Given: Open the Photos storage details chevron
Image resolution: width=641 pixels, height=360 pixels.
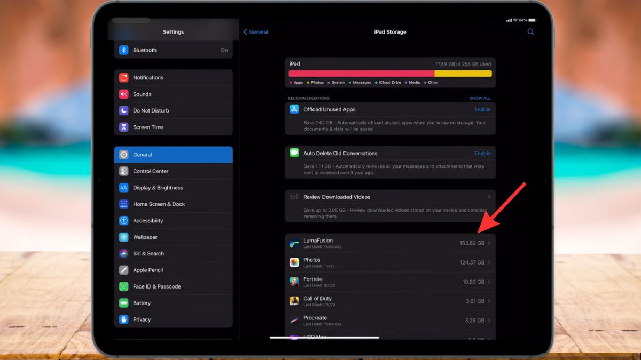Looking at the screenshot, I should click(x=489, y=262).
